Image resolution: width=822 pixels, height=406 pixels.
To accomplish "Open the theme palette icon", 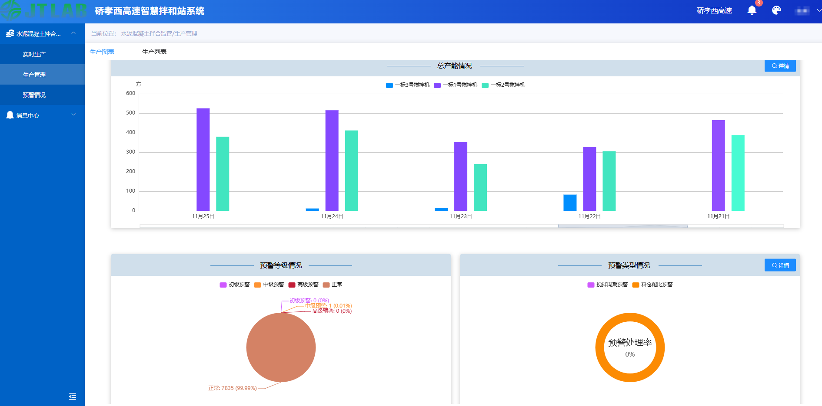I will point(776,10).
